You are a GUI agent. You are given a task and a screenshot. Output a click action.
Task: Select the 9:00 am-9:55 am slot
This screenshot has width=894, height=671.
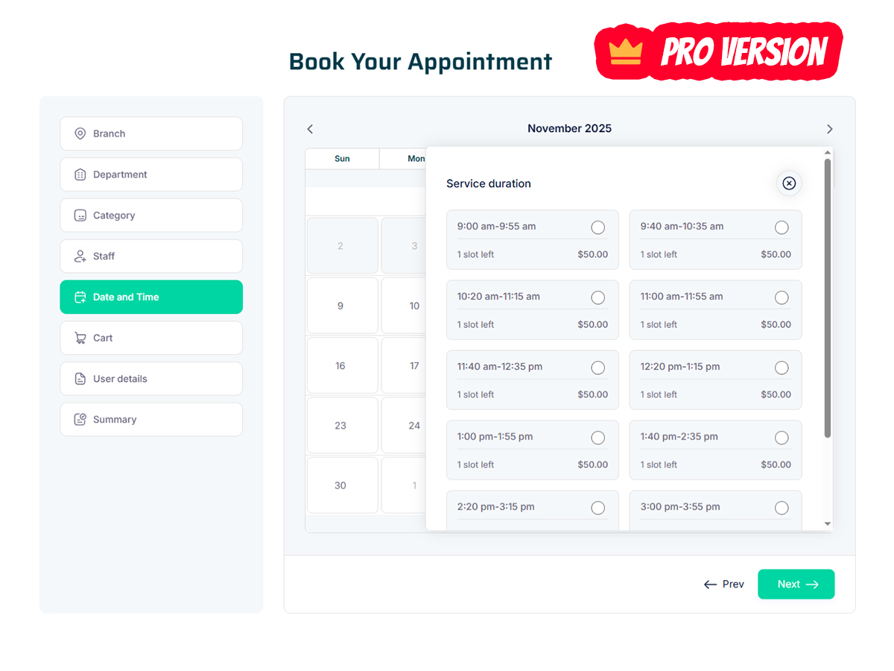point(597,227)
